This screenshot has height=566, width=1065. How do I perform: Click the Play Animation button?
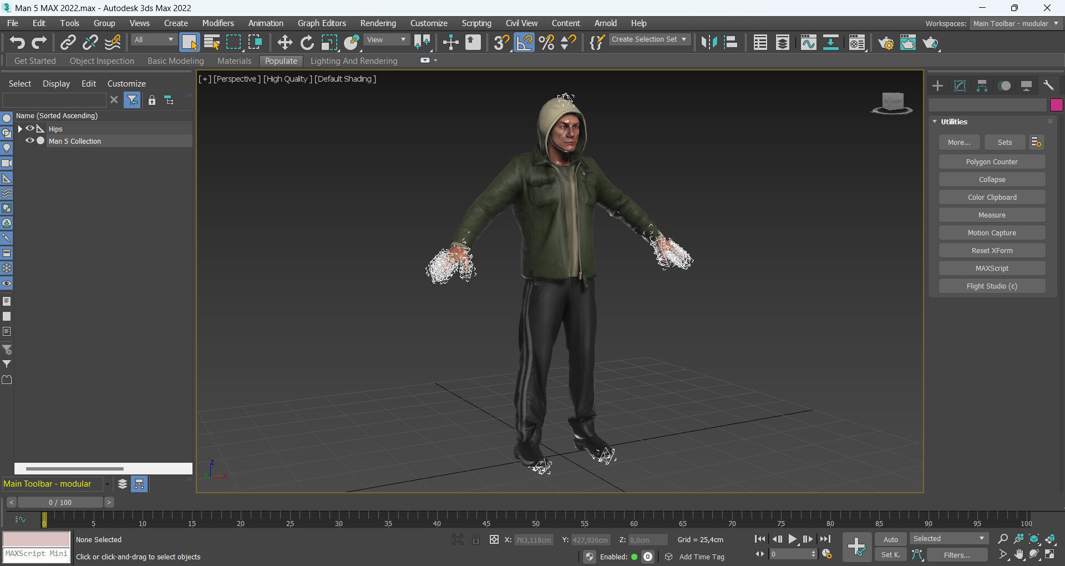pos(792,539)
